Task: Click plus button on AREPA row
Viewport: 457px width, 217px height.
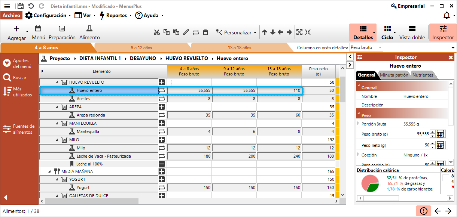Action: tap(162, 107)
